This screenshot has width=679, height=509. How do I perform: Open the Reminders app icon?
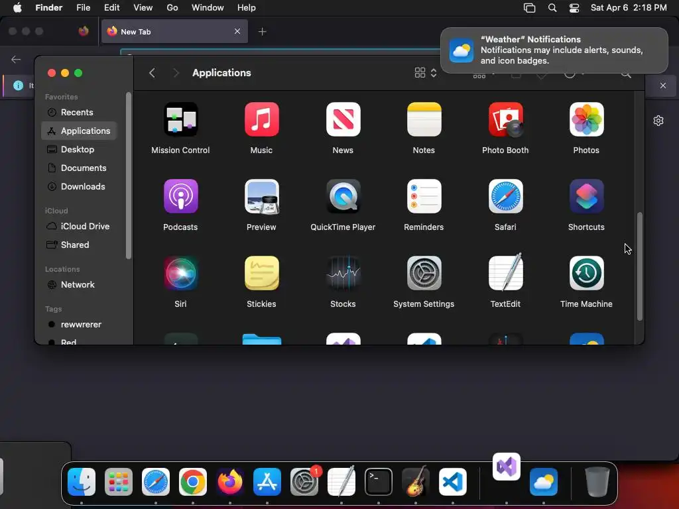[x=424, y=196]
